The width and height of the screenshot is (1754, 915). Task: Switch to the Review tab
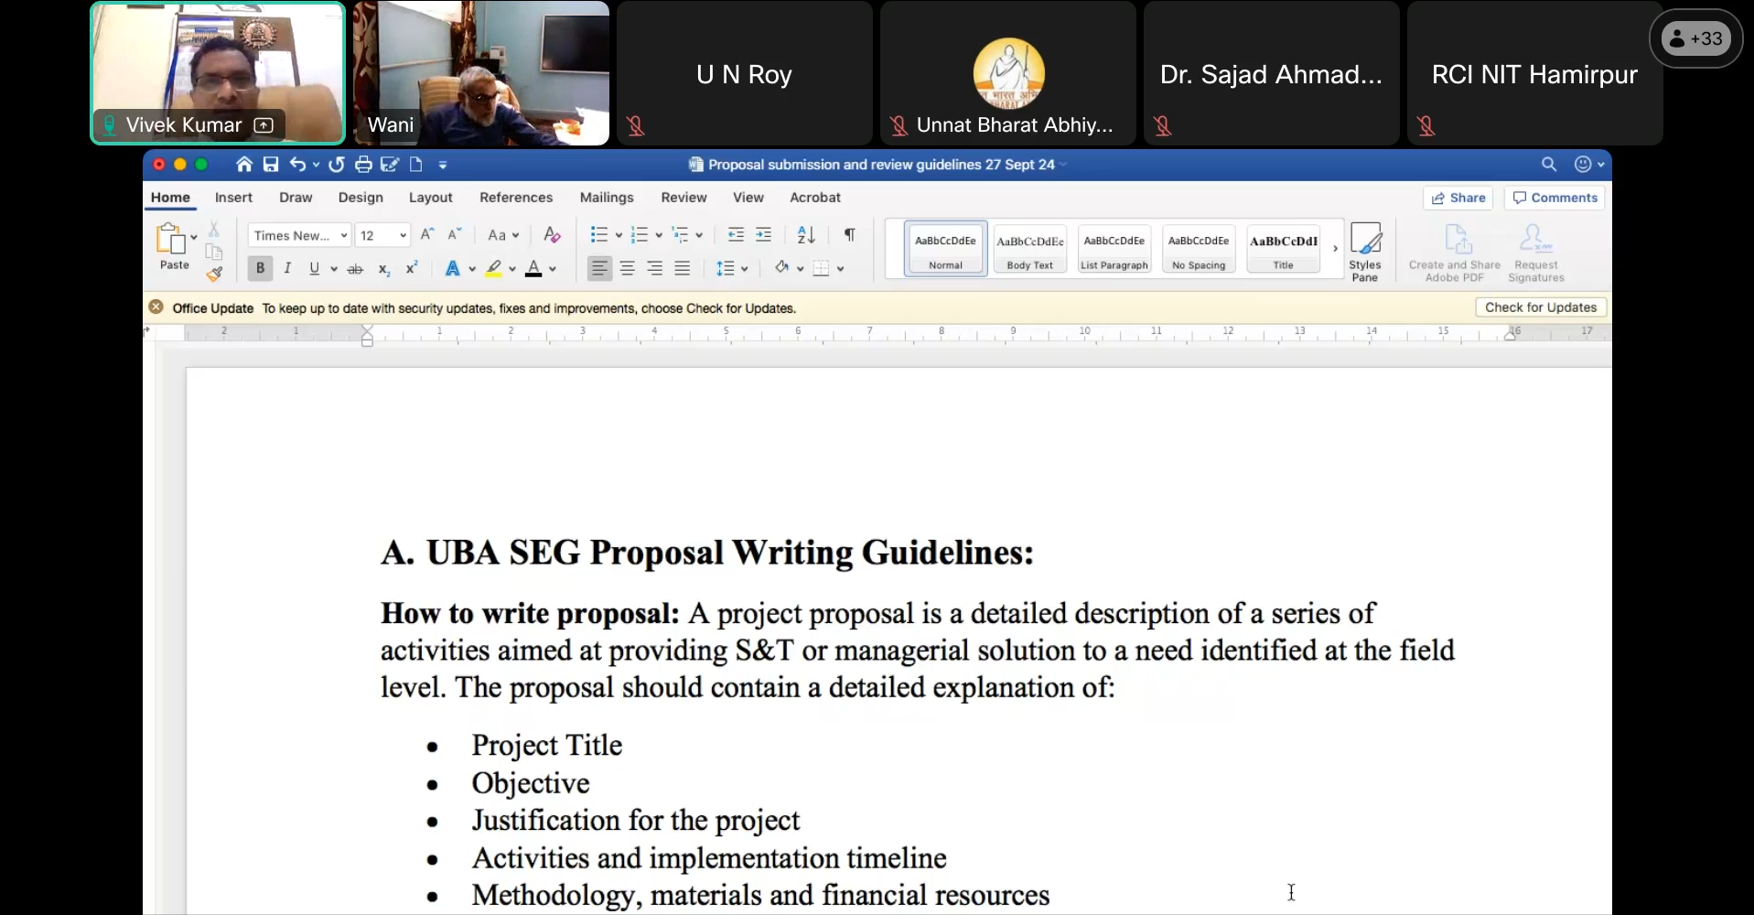(x=683, y=198)
